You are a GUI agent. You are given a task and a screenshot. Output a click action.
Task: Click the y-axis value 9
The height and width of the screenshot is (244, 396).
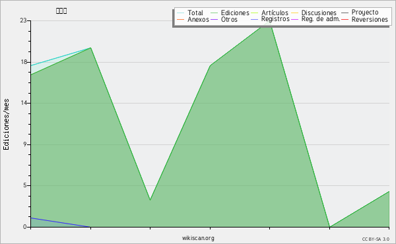point(25,144)
